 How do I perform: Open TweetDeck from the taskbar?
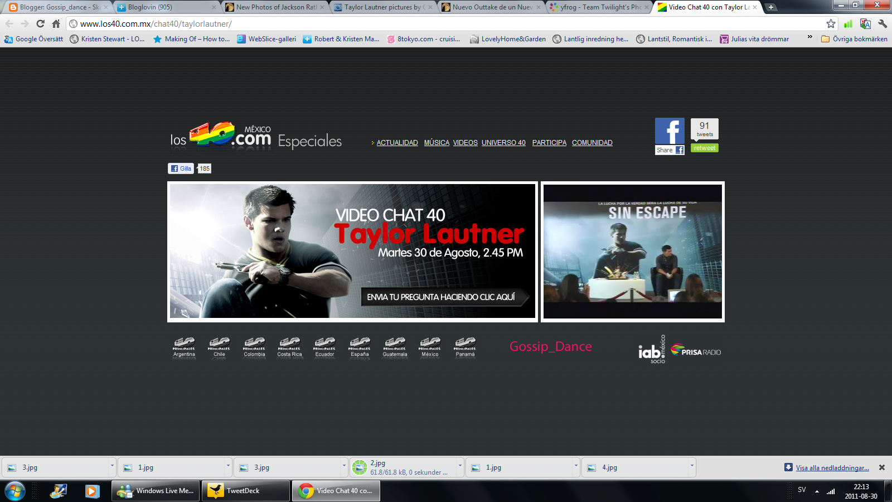pos(245,491)
